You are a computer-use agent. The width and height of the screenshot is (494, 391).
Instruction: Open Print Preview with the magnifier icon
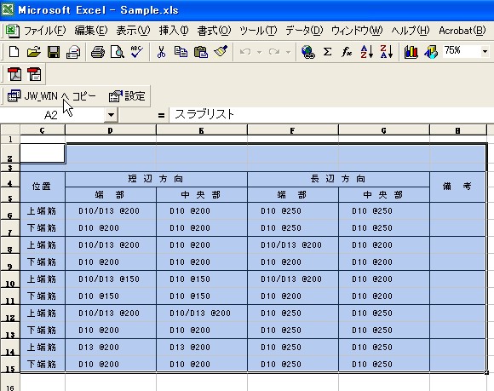click(x=118, y=52)
